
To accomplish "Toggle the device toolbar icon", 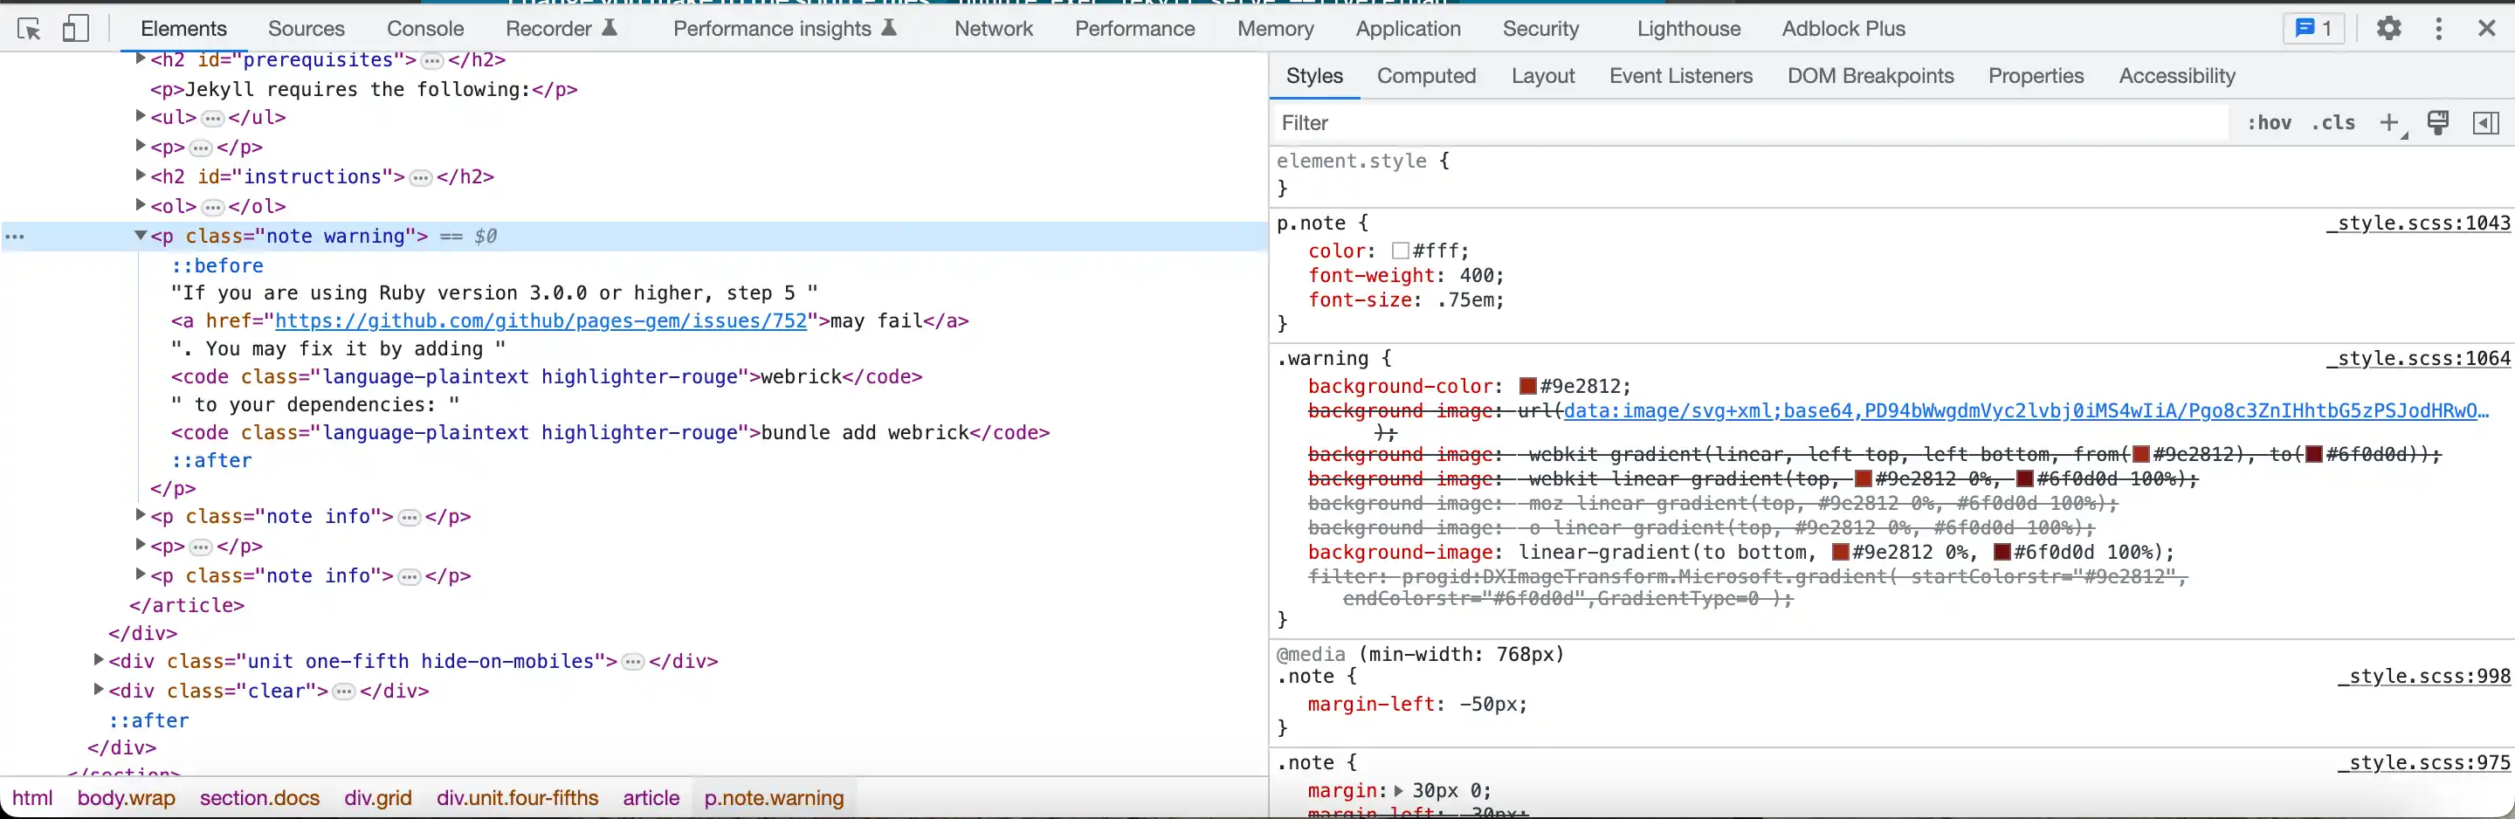I will tap(75, 28).
